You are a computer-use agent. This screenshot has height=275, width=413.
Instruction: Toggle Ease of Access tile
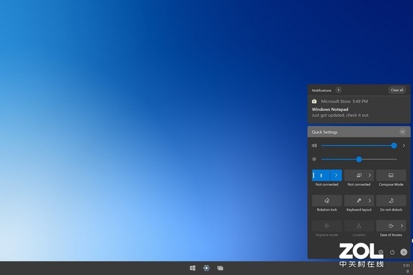(391, 226)
